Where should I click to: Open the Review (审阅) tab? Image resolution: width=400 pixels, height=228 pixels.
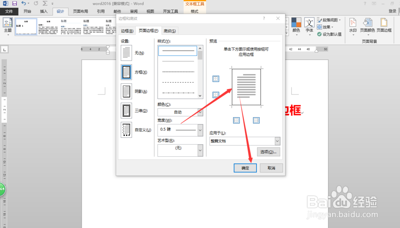134,11
